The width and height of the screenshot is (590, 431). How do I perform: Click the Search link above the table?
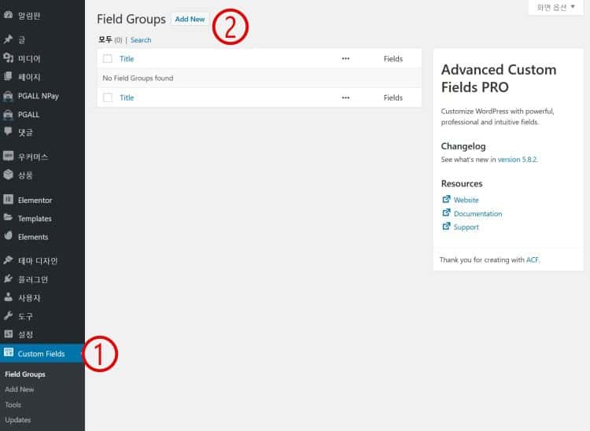point(141,40)
